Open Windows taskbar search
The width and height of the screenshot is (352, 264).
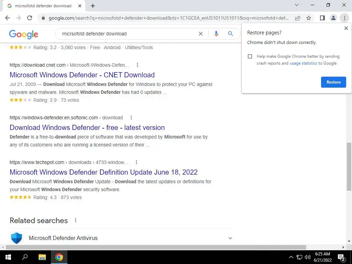[25, 257]
